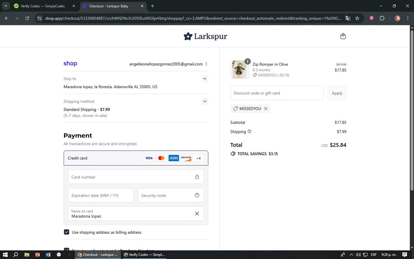Open the security code help icon
The image size is (414, 259).
pyautogui.click(x=197, y=195)
